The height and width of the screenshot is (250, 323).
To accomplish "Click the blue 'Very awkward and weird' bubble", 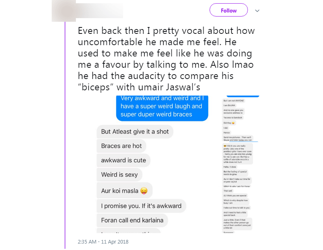I will tap(162, 106).
